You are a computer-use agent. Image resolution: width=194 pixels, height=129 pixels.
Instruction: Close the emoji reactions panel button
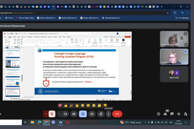(83, 114)
